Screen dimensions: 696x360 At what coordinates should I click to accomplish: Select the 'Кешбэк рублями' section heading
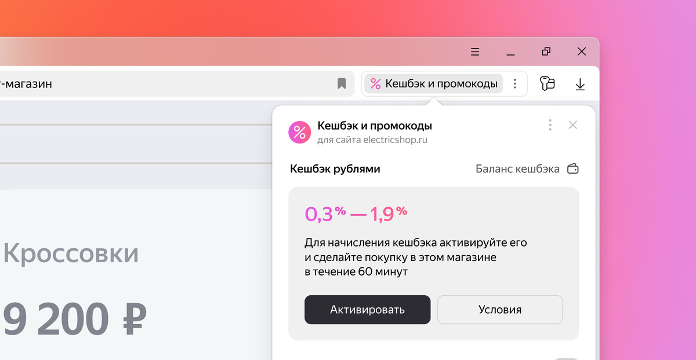tap(335, 168)
